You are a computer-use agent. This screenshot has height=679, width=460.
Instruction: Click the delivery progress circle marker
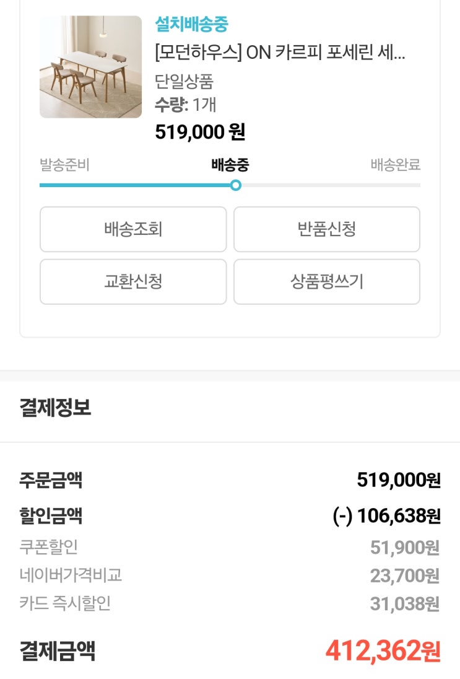(235, 185)
